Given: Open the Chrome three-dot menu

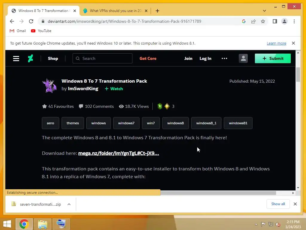Looking at the screenshot, I should point(294,21).
